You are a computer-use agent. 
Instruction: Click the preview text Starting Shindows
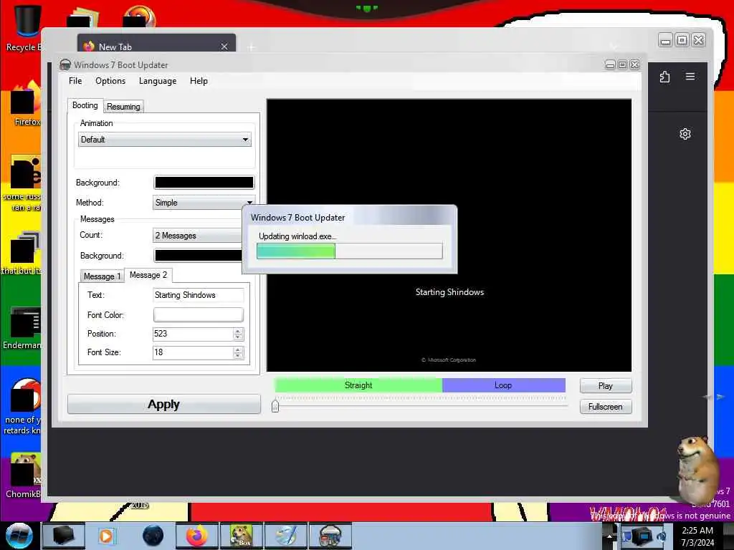(449, 292)
